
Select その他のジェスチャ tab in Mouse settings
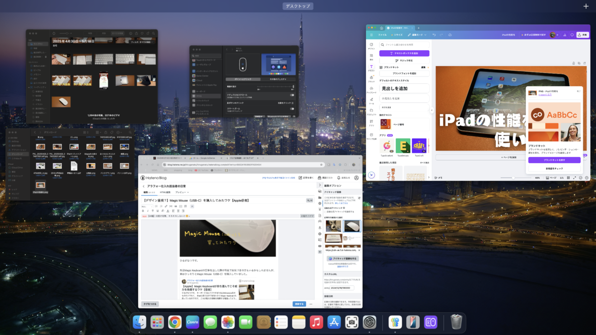(x=278, y=79)
